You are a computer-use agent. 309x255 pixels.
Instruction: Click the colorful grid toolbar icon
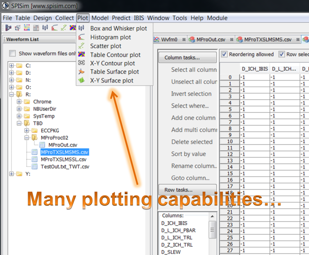point(27,28)
